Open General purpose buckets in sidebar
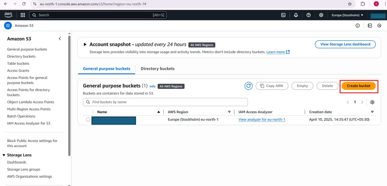Screen dimensions: 387x186 point(27,49)
